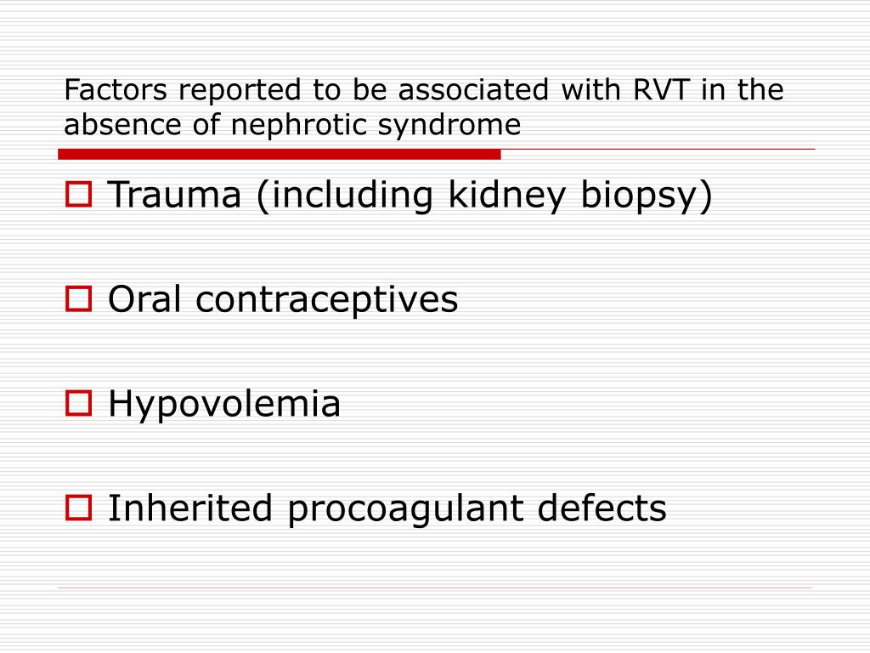Image resolution: width=870 pixels, height=653 pixels.
Task: Click the word 'kidney' in the Trauma bullet
Action: point(507,196)
